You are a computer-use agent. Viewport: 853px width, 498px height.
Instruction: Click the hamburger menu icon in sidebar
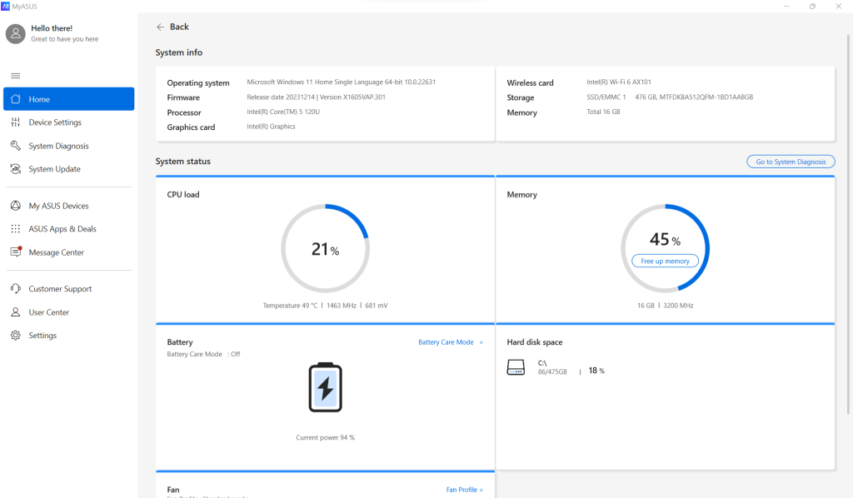point(15,76)
